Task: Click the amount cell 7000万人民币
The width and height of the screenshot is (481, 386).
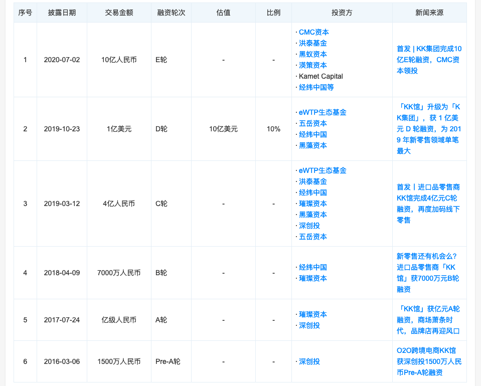Action: [119, 273]
